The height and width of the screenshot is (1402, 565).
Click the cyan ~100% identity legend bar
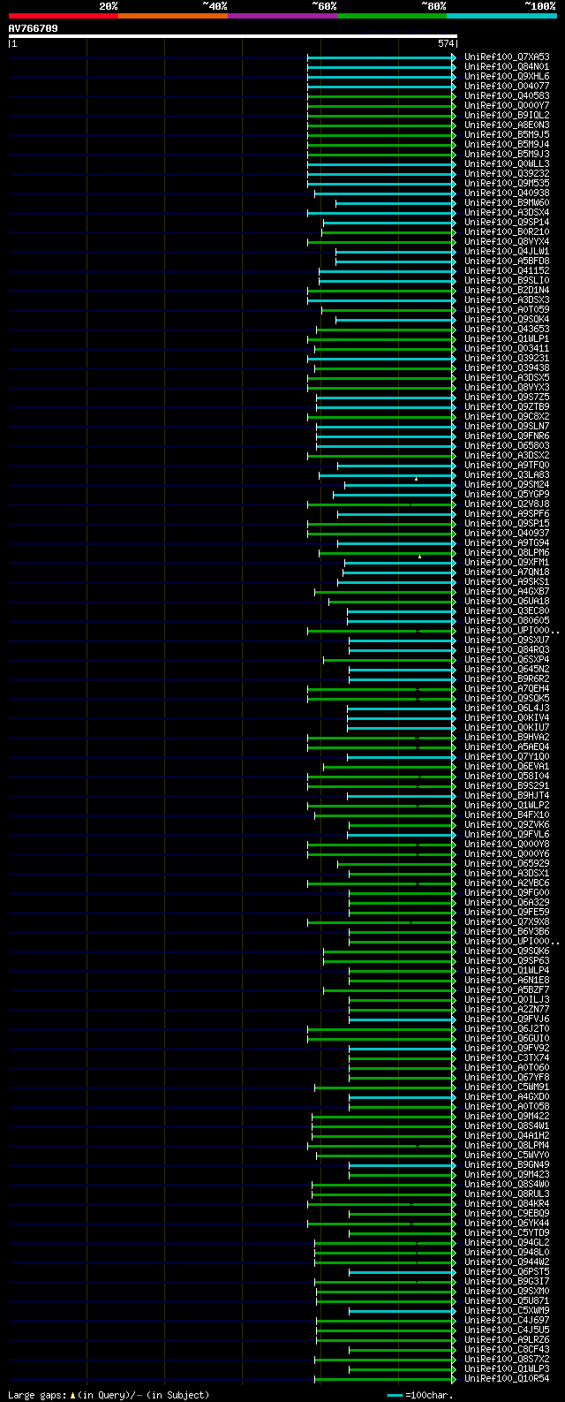pyautogui.click(x=501, y=16)
